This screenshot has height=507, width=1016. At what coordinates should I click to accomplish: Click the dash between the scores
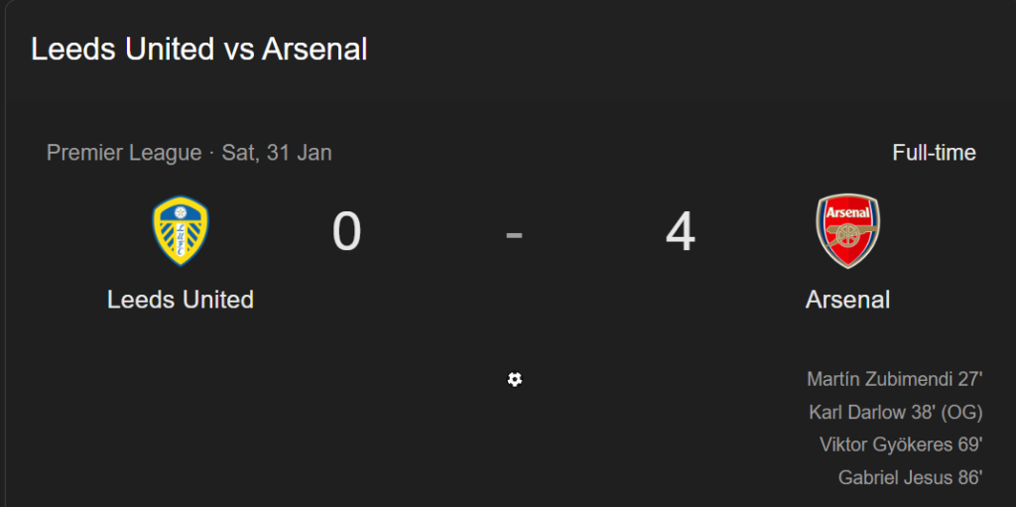[514, 234]
